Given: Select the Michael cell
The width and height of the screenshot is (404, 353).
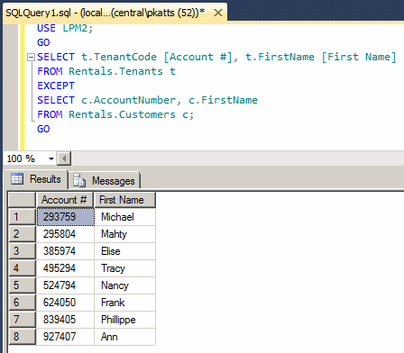Looking at the screenshot, I should (x=124, y=217).
